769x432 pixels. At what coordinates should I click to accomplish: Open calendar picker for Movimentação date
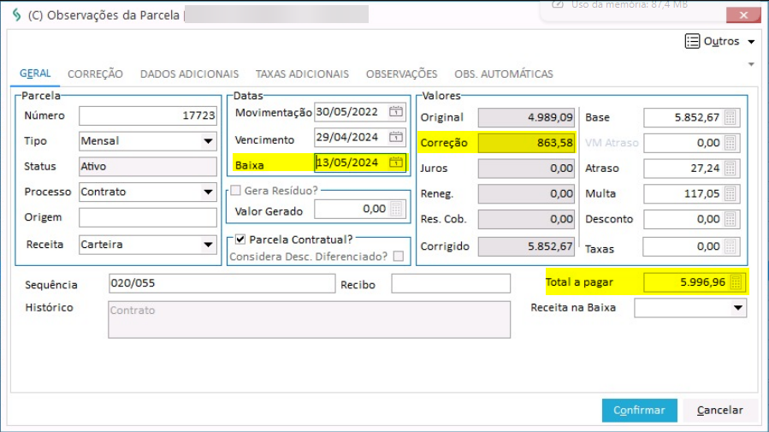click(396, 112)
